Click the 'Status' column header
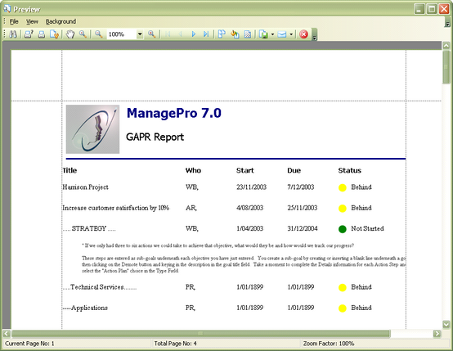 click(x=350, y=170)
